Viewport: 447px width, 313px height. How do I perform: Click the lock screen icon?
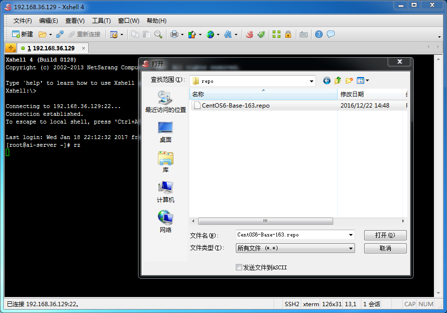coord(288,34)
